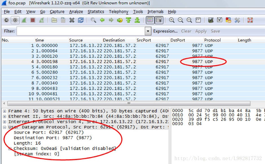The height and width of the screenshot is (164, 265).
Task: Sort by the time column header
Action: (52, 40)
